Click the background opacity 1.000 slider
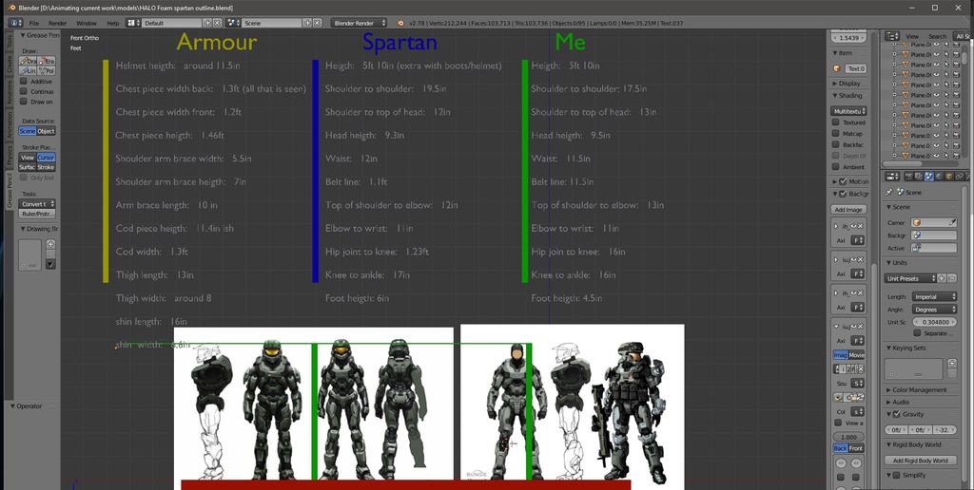The height and width of the screenshot is (490, 974). click(x=848, y=437)
